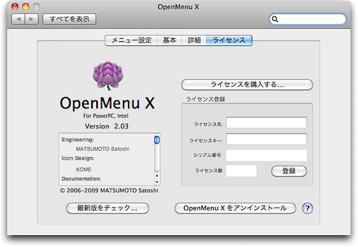Click the Version 2.03 text
Image resolution: width=358 pixels, height=247 pixels.
click(x=107, y=126)
